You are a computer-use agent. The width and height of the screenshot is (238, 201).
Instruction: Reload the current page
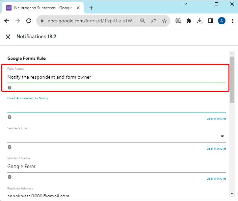click(x=29, y=21)
